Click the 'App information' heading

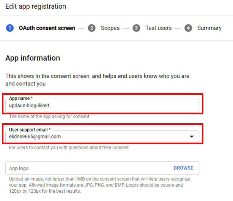tap(33, 58)
